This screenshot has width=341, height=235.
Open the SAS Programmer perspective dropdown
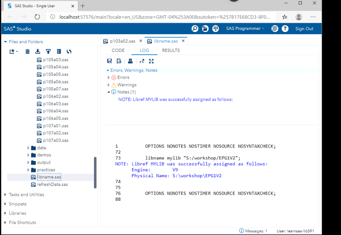[245, 28]
